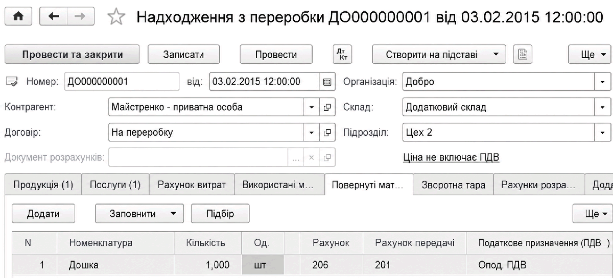Expand the Підрозділ dropdown list

point(603,133)
